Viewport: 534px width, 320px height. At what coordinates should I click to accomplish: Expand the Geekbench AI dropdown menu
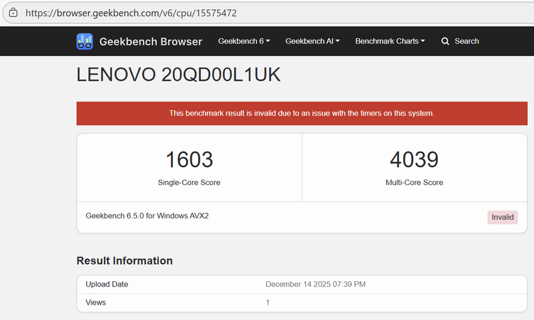click(x=312, y=41)
